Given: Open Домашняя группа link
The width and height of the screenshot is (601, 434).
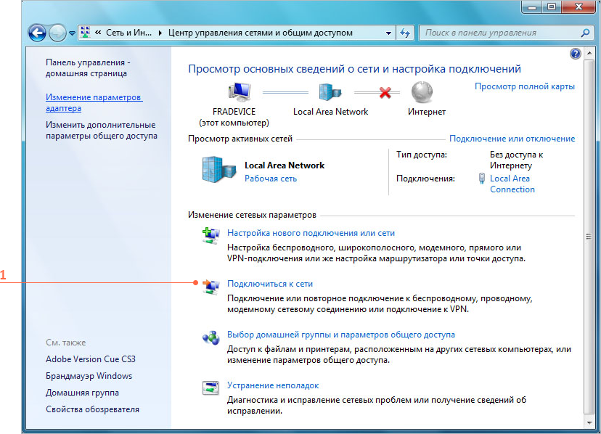Looking at the screenshot, I should (x=83, y=393).
